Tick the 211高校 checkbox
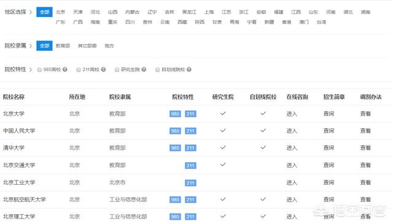393x224 pixels. pos(79,70)
